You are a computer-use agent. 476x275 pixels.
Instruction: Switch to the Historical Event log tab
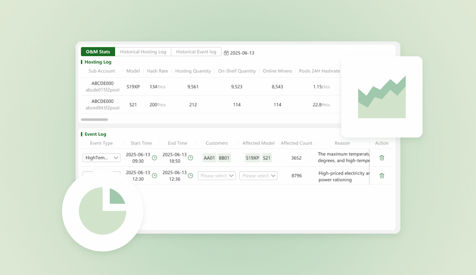tap(196, 52)
